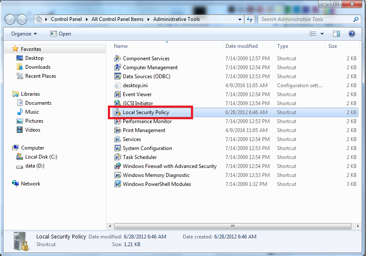366x256 pixels.
Task: Open the Organize dropdown menu
Action: click(x=24, y=34)
